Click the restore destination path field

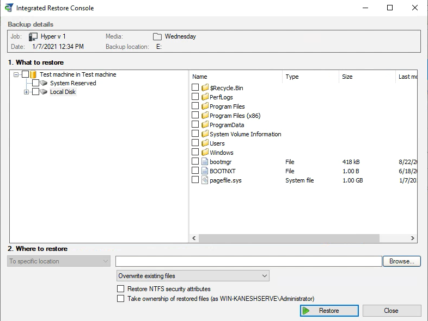(248, 261)
